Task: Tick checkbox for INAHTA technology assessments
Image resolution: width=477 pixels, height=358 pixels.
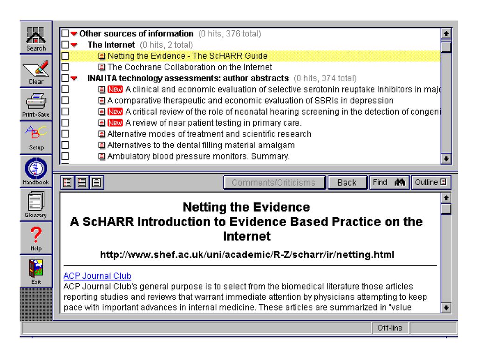Action: click(x=65, y=78)
